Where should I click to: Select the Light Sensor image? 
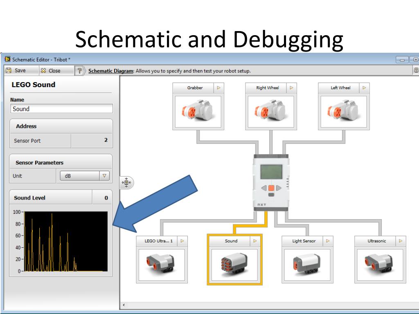coord(307,265)
